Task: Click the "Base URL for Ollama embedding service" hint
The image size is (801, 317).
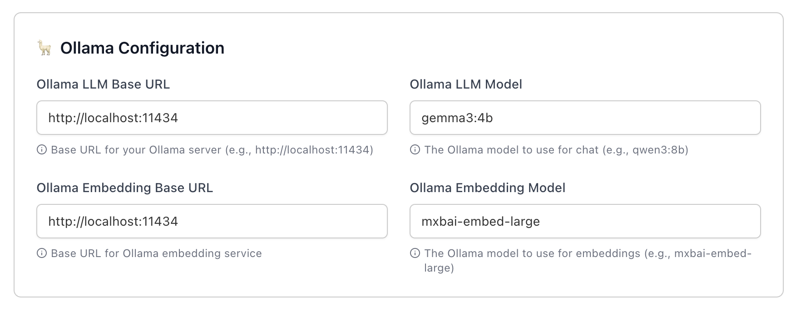Action: pyautogui.click(x=156, y=253)
